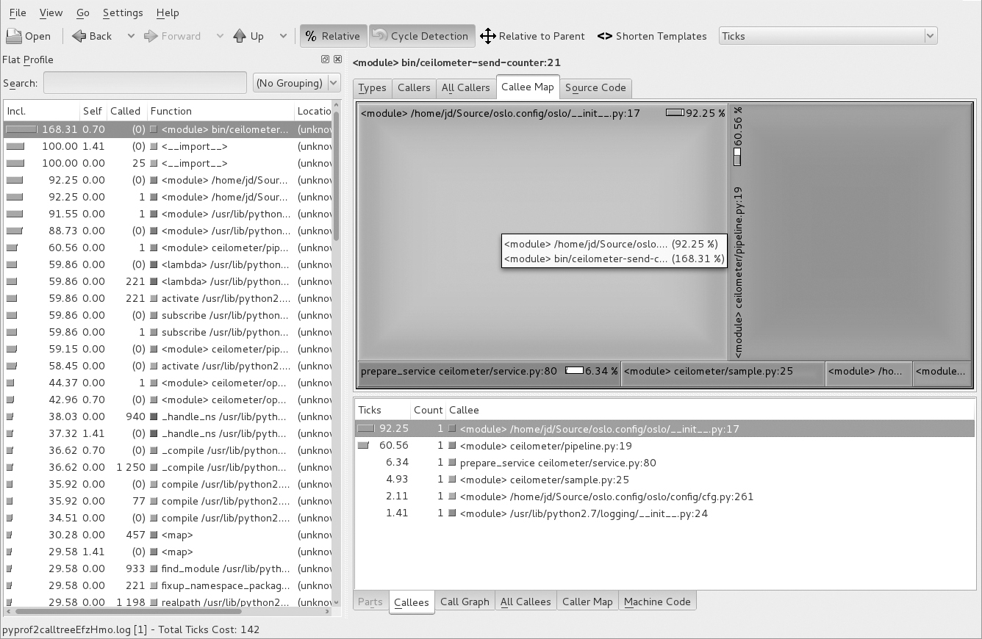Click the Forward arrow icon
Screen dimensions: 982x639
[x=151, y=36]
